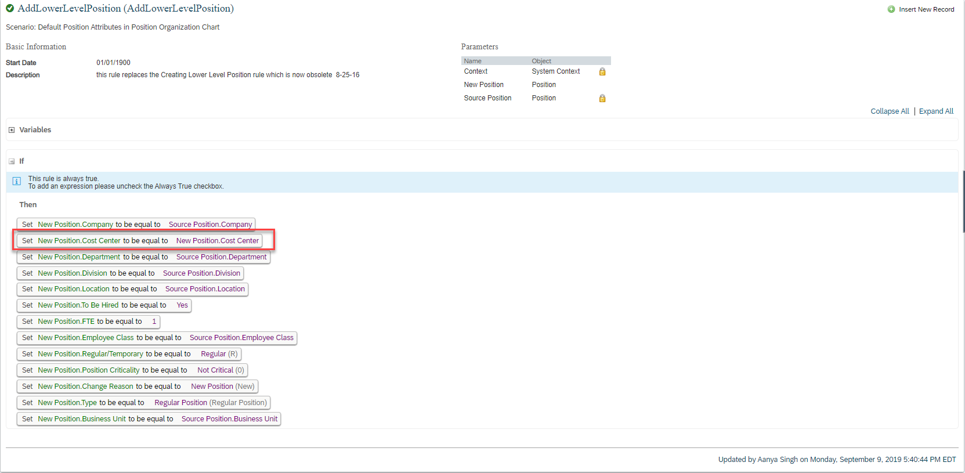965x473 pixels.
Task: Click Regular (R) value text
Action: click(x=219, y=354)
